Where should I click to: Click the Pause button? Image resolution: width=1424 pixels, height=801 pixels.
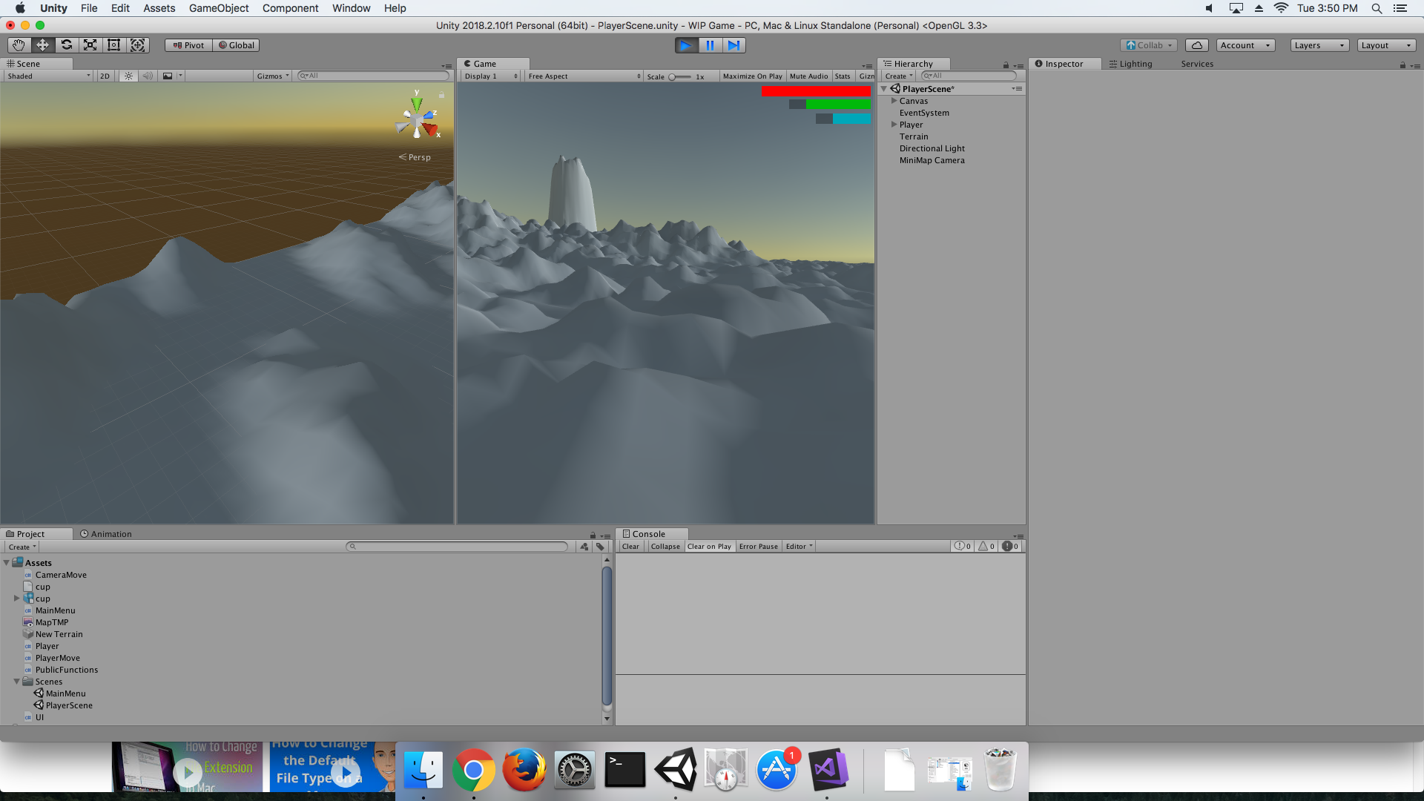click(x=710, y=45)
